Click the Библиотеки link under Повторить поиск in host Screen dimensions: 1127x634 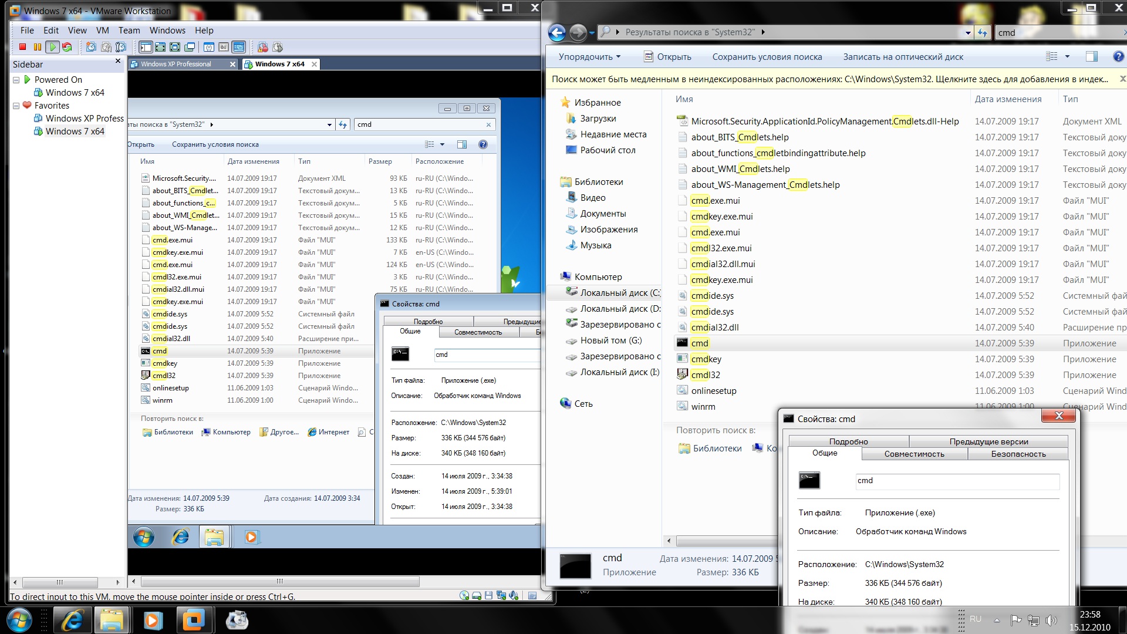(x=710, y=448)
